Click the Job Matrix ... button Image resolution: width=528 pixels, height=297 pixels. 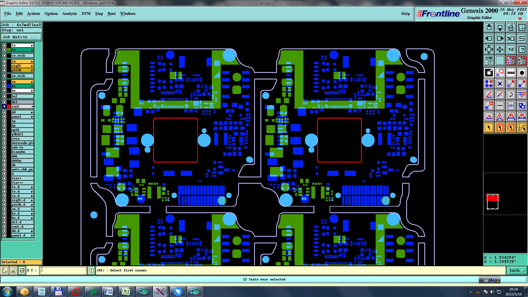point(21,37)
